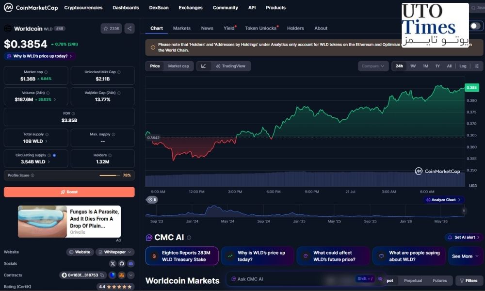The width and height of the screenshot is (485, 291).
Task: Click the range navigator handle at right edge
Action: point(464,210)
